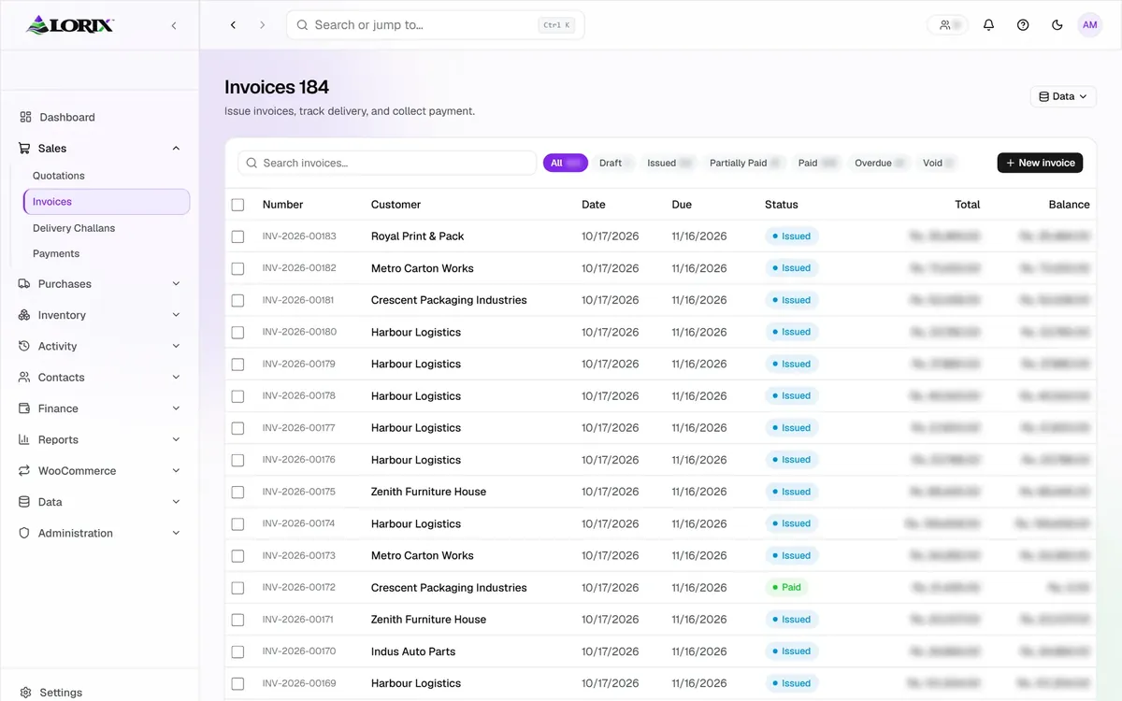1122x701 pixels.
Task: Collapse the Sales section chevron
Action: tap(176, 148)
